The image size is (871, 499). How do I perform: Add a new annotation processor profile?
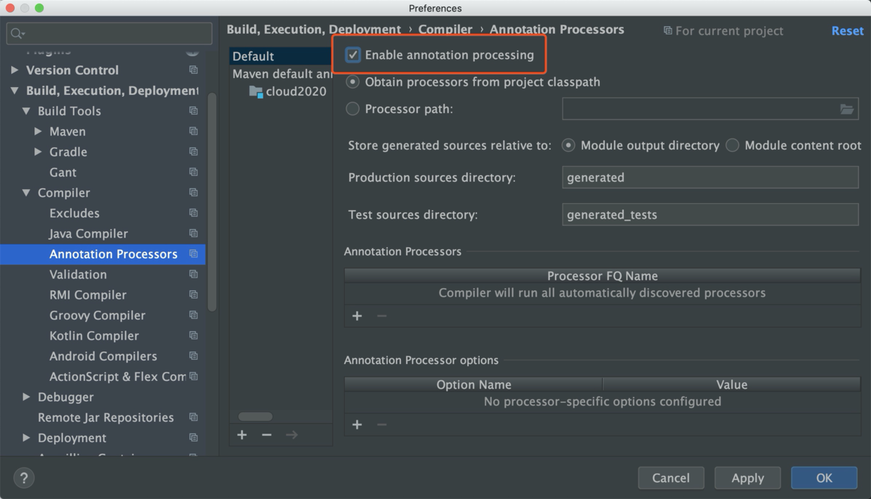[242, 435]
